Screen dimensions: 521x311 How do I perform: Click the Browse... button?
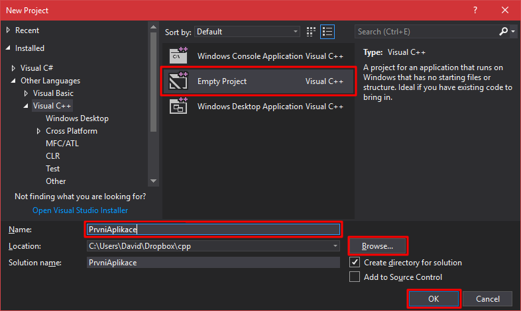coord(377,246)
